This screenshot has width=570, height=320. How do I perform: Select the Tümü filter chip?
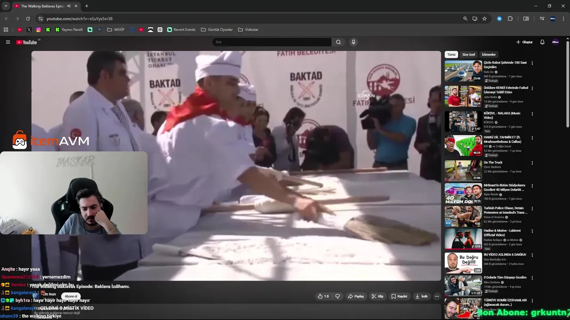click(451, 55)
